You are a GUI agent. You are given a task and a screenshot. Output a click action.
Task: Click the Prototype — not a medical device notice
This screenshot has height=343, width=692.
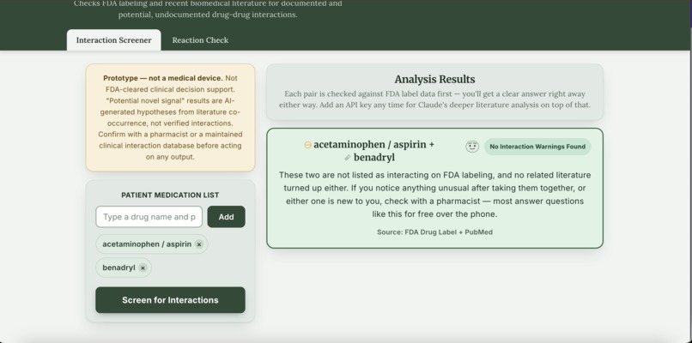click(170, 117)
